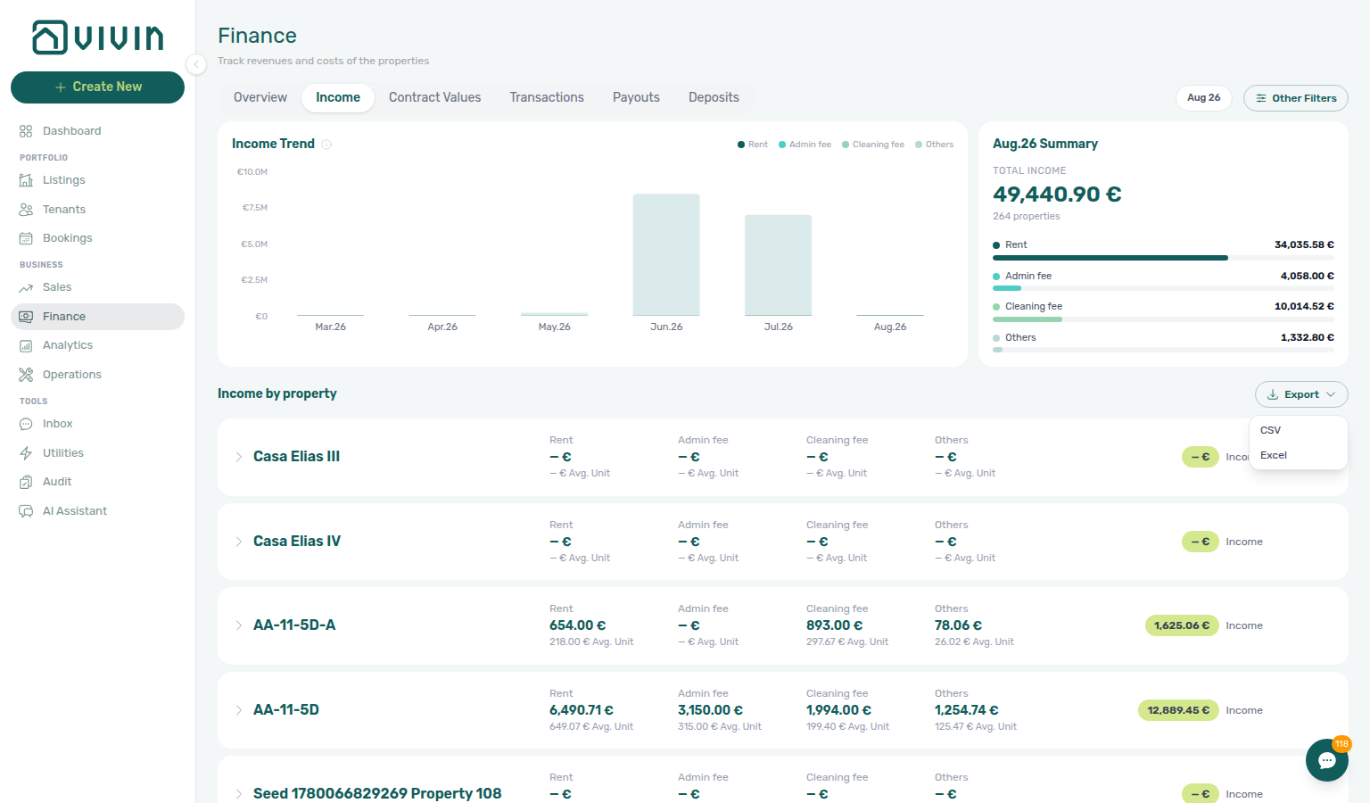Click the 49,440.90 € total income
This screenshot has height=803, width=1370.
click(x=1057, y=195)
